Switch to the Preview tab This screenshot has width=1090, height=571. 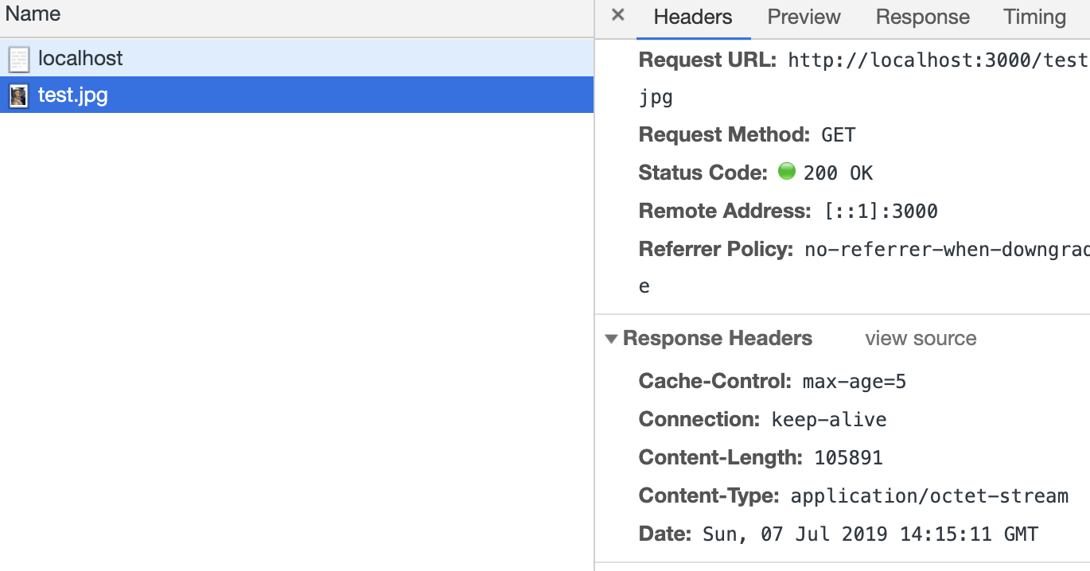pos(804,17)
